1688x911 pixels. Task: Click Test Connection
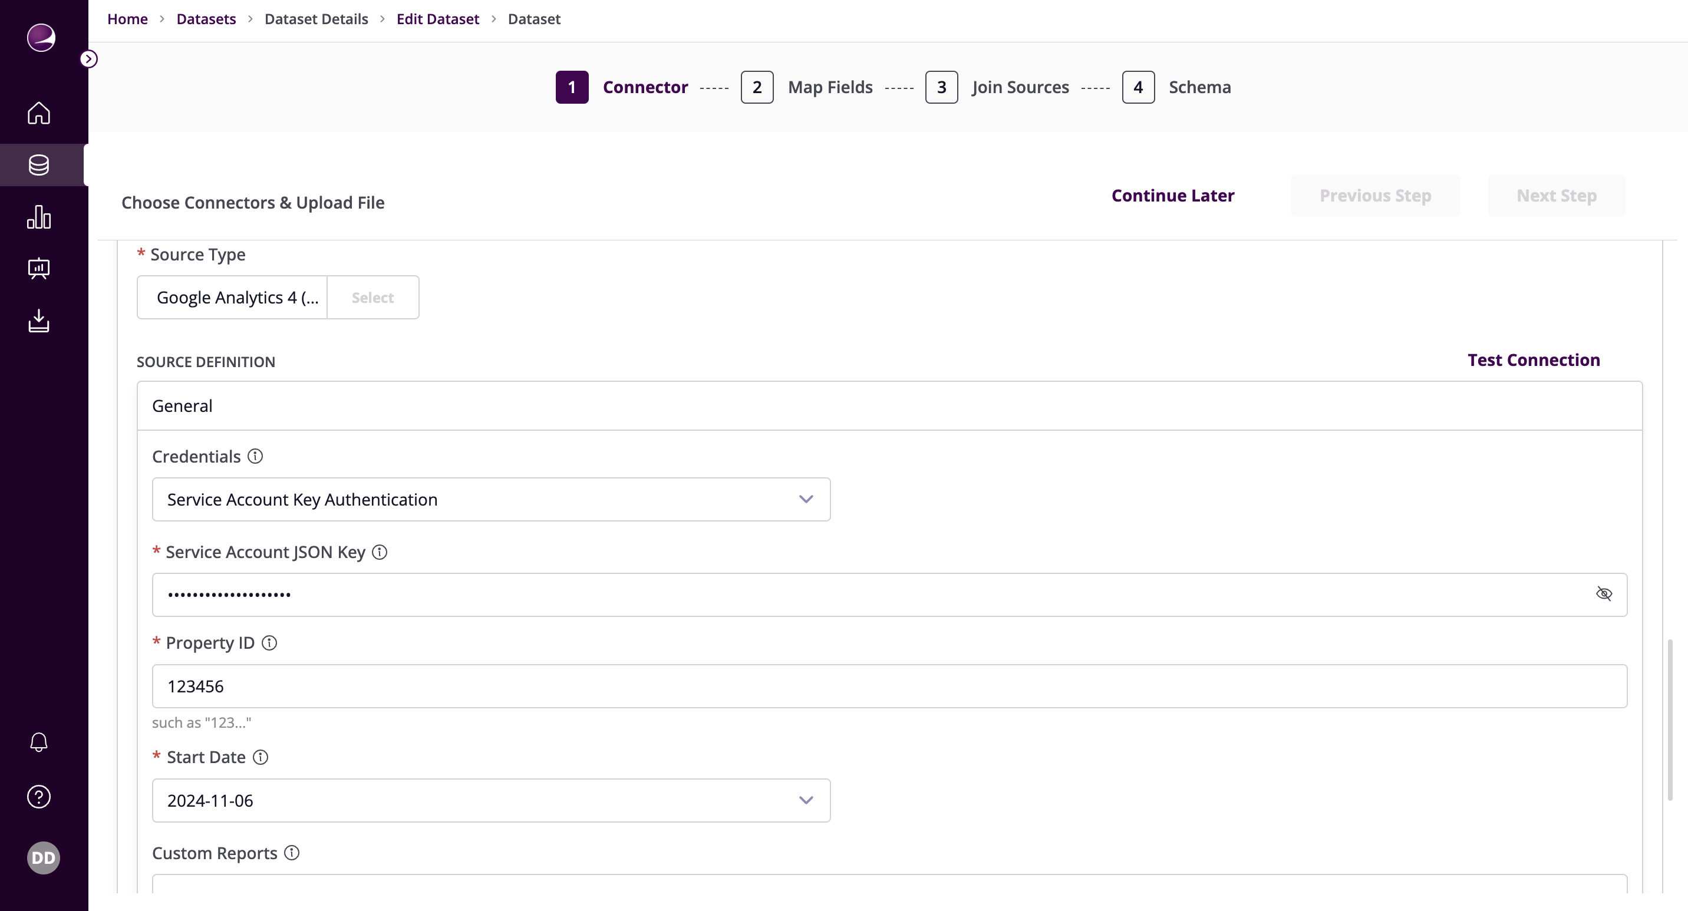(1534, 359)
